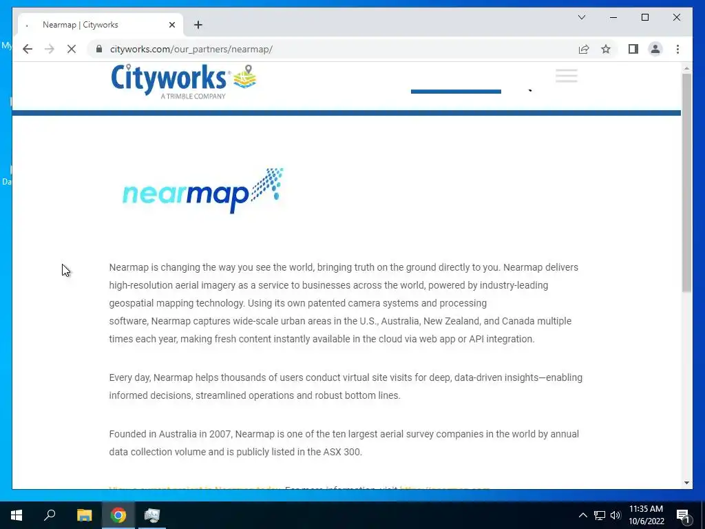Open the Chrome profile avatar menu
The image size is (705, 529).
click(655, 49)
